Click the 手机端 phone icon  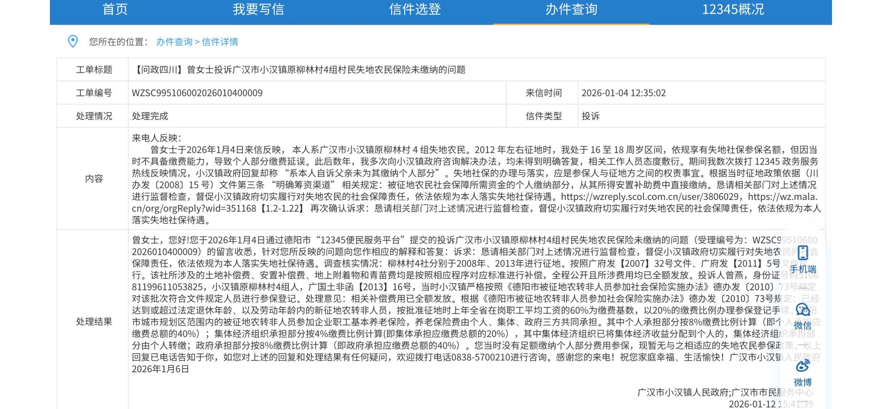803,252
